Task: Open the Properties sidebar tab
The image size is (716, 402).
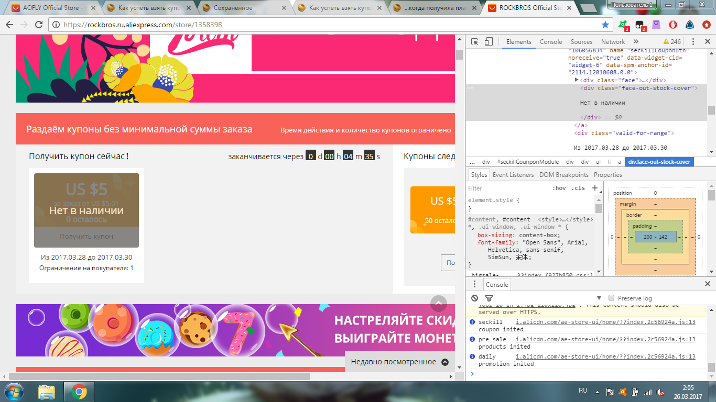Action: tap(608, 175)
